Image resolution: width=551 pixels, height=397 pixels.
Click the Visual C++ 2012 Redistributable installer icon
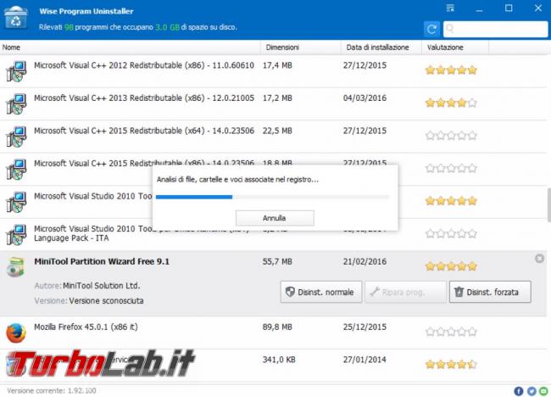point(16,71)
